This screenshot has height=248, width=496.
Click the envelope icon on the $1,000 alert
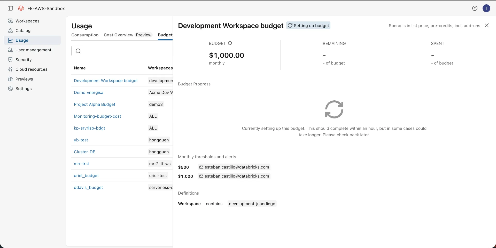point(201,176)
